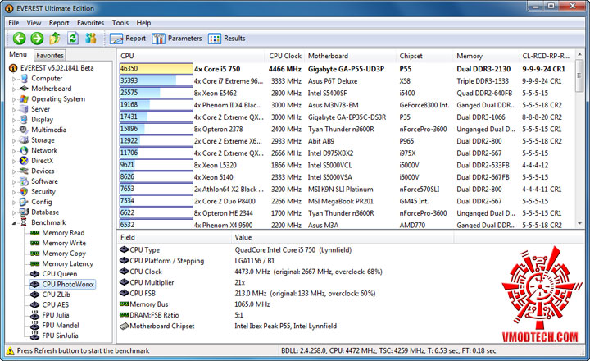The image size is (590, 361).
Task: Click the Operating System Windows flag icon
Action: click(24, 99)
